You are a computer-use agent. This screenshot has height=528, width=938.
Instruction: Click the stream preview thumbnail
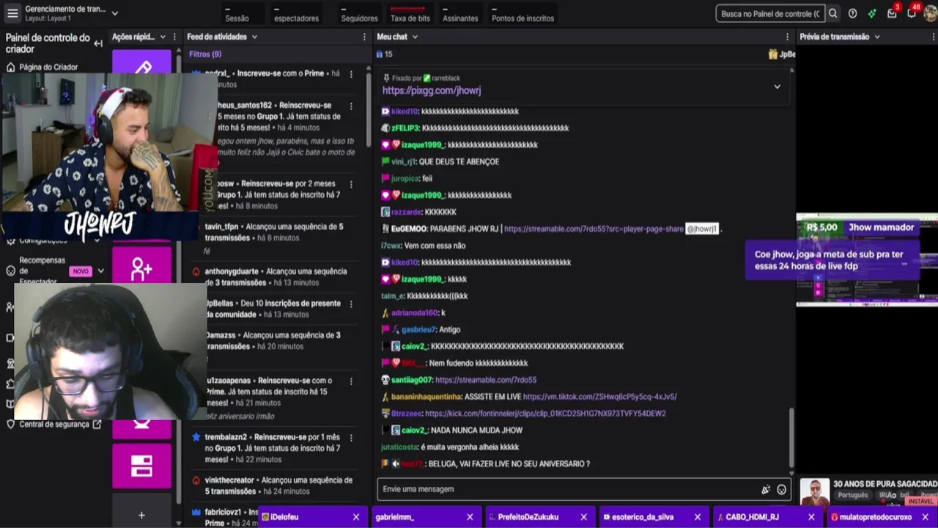click(867, 260)
